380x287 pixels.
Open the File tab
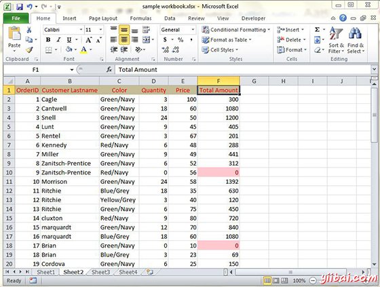tap(16, 18)
